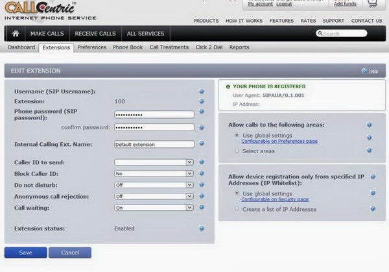Image resolution: width=389 pixels, height=272 pixels.
Task: Save the extension settings
Action: click(x=25, y=253)
